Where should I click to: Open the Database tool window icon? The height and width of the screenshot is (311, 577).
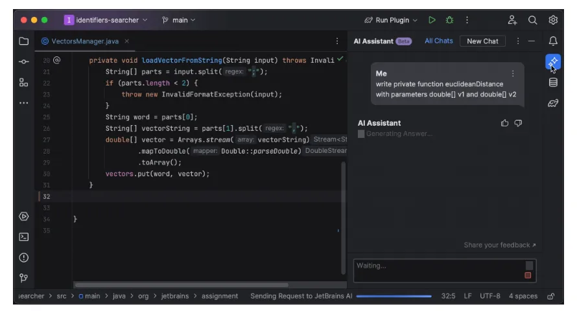552,82
